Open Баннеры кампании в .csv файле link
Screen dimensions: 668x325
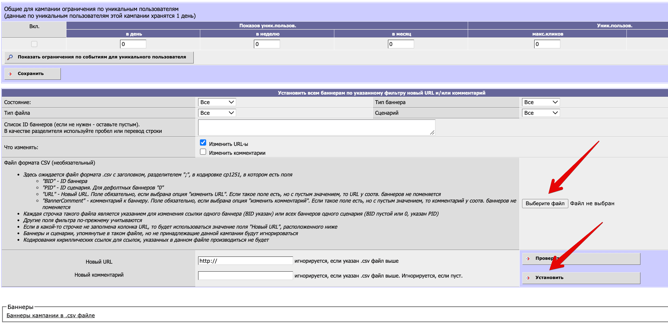point(51,316)
